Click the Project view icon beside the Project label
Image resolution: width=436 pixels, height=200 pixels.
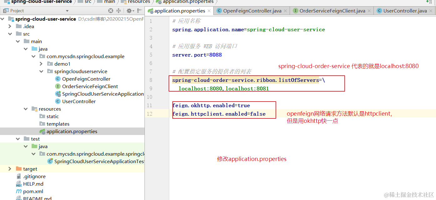tap(6, 11)
